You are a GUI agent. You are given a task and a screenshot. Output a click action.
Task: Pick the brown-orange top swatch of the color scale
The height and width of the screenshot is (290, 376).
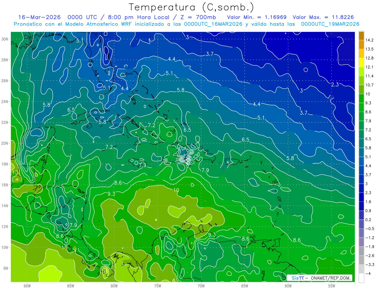point(361,36)
